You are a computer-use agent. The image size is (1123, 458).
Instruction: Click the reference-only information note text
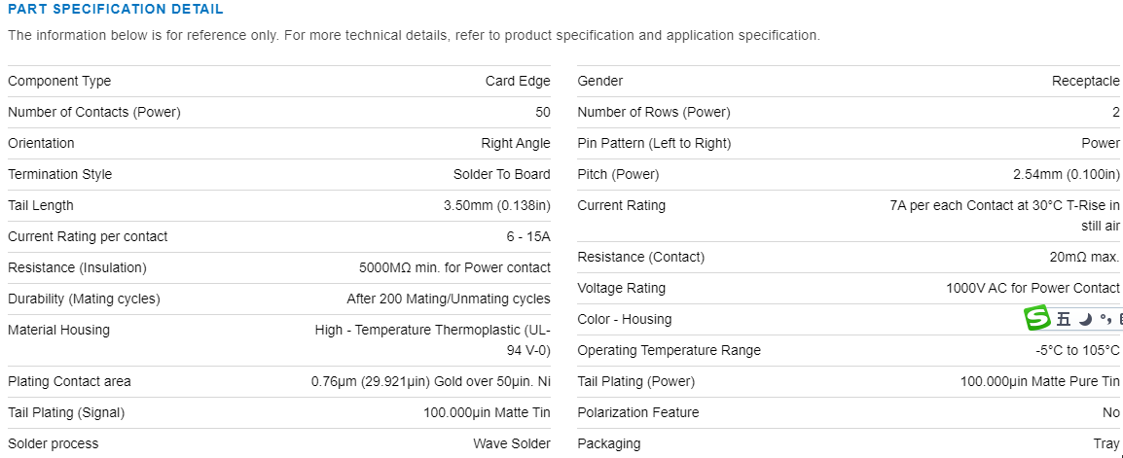[x=414, y=35]
